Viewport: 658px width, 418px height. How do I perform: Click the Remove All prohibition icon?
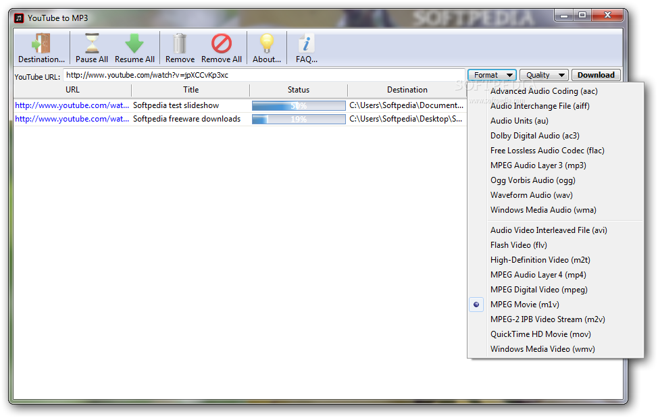222,43
